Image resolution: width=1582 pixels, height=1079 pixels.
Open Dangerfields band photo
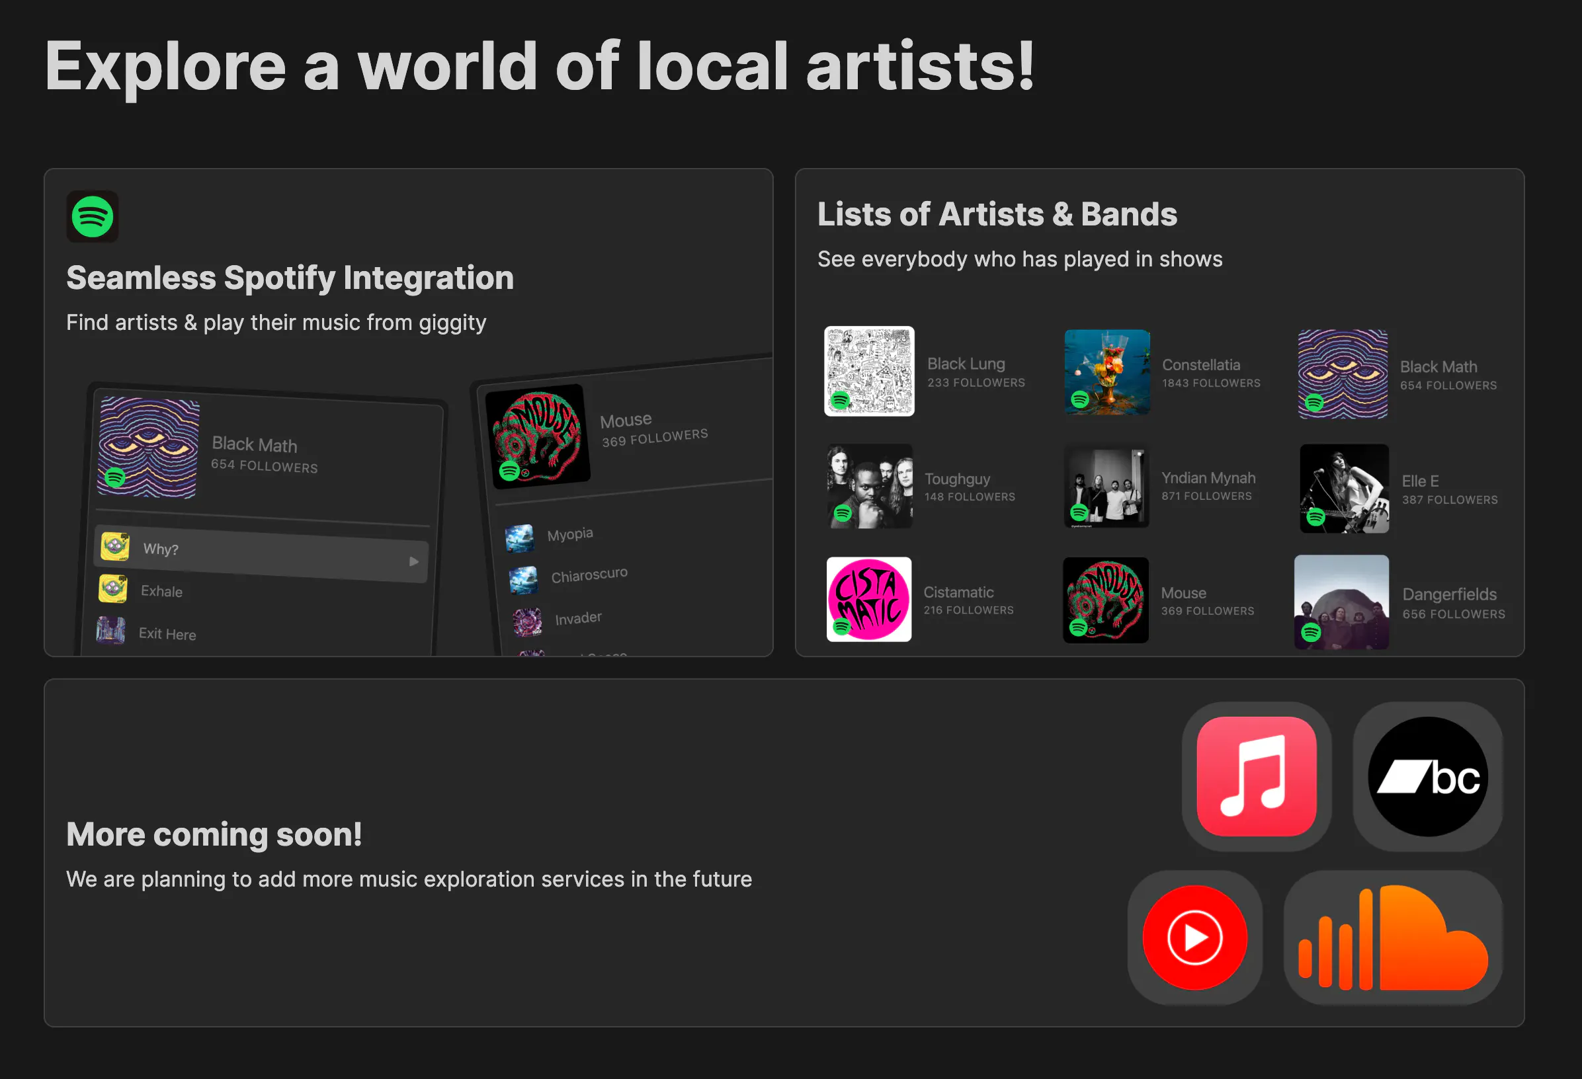point(1341,602)
